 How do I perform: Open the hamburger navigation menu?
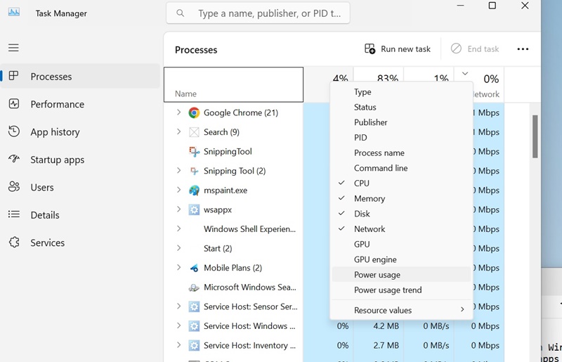pyautogui.click(x=14, y=48)
